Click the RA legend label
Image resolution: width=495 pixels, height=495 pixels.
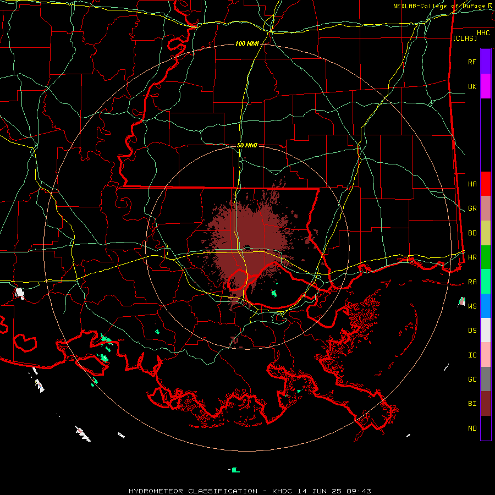pos(472,282)
